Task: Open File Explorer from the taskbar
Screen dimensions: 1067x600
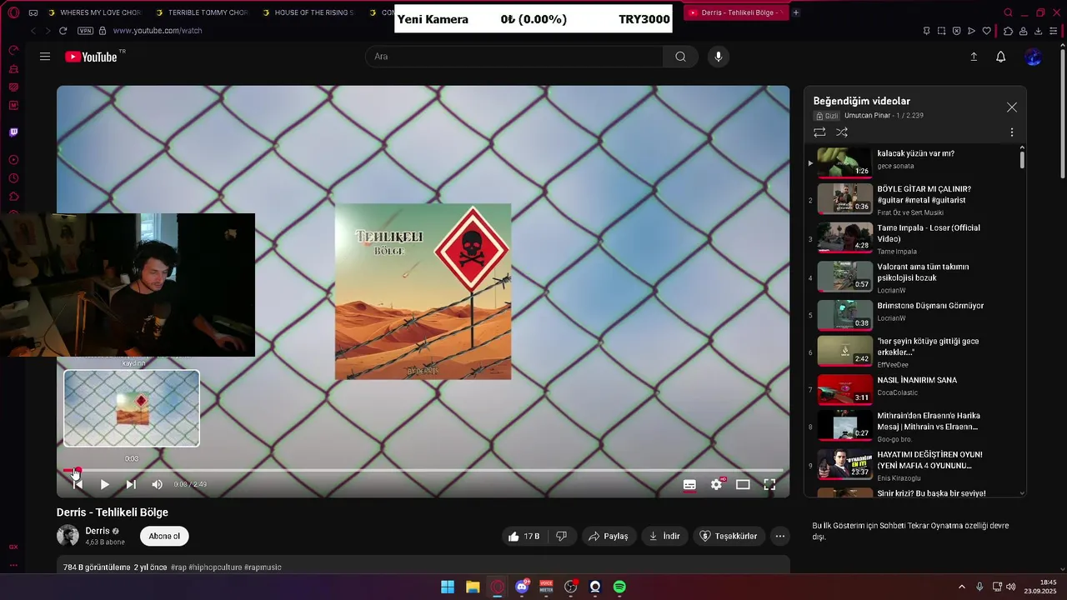Action: pyautogui.click(x=473, y=587)
